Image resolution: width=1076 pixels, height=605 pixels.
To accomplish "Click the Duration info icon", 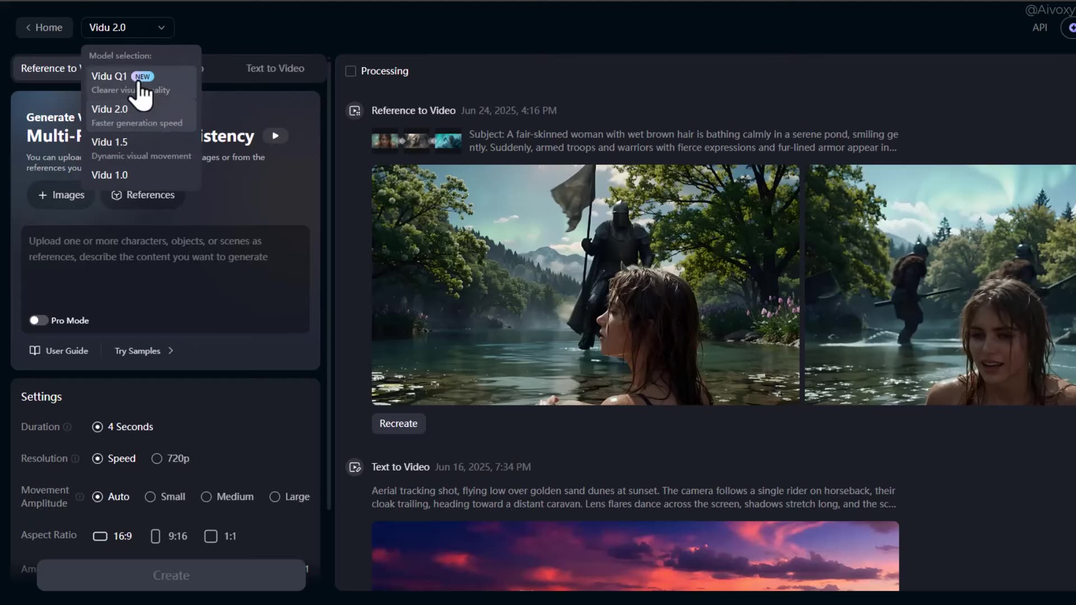I will pos(67,427).
